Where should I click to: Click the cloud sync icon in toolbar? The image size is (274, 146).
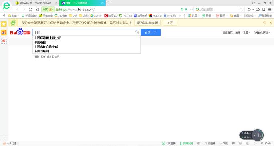[x=258, y=9]
